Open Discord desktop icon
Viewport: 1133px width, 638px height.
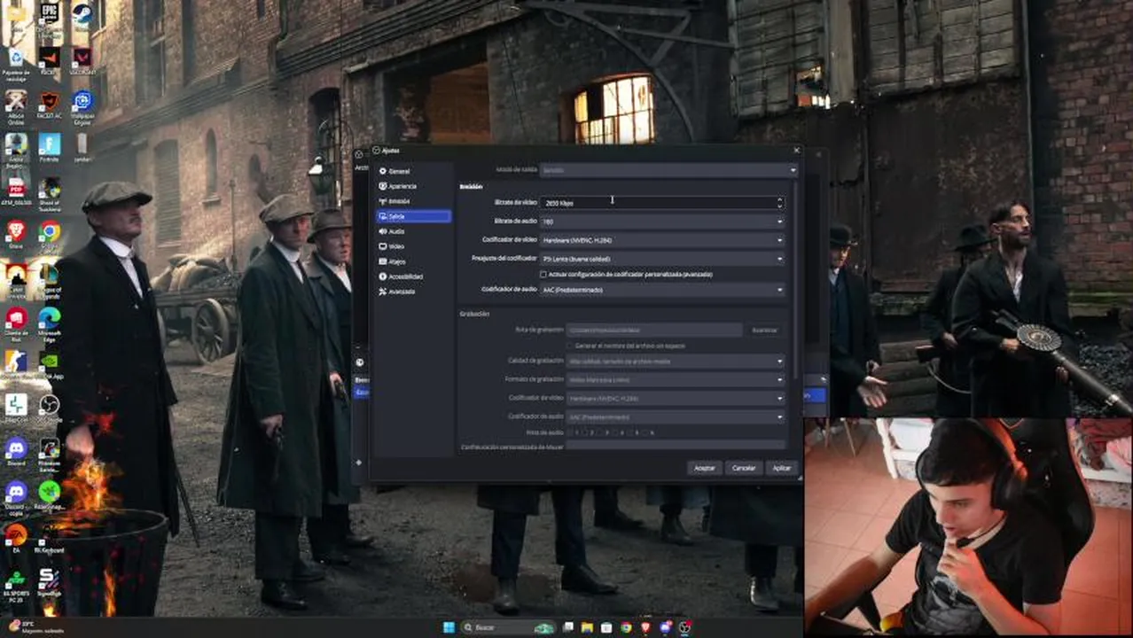click(x=16, y=452)
